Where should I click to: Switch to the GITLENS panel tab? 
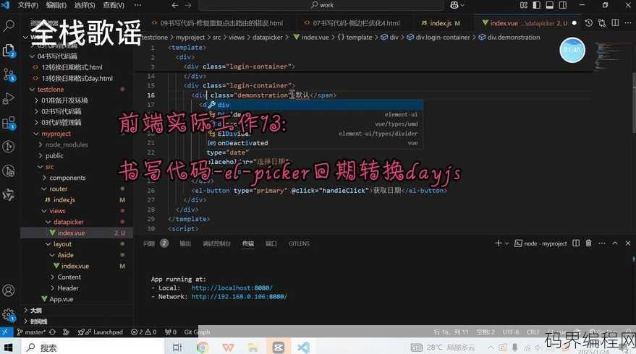pos(299,243)
